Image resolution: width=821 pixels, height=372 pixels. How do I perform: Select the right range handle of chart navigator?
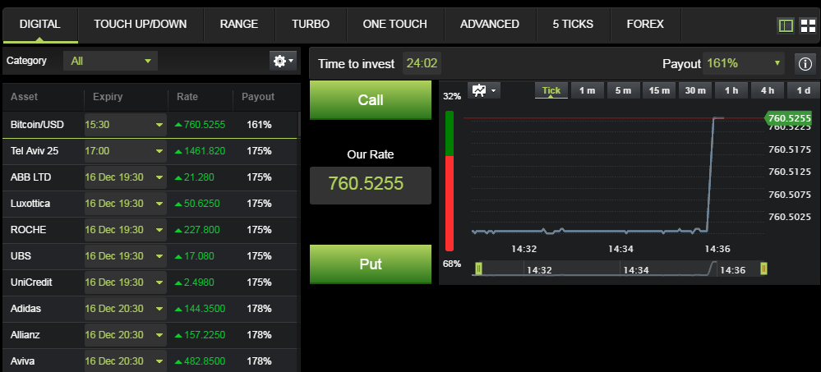(x=763, y=269)
